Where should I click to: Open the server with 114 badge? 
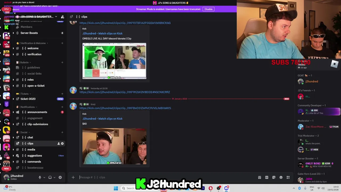[x=6, y=139]
